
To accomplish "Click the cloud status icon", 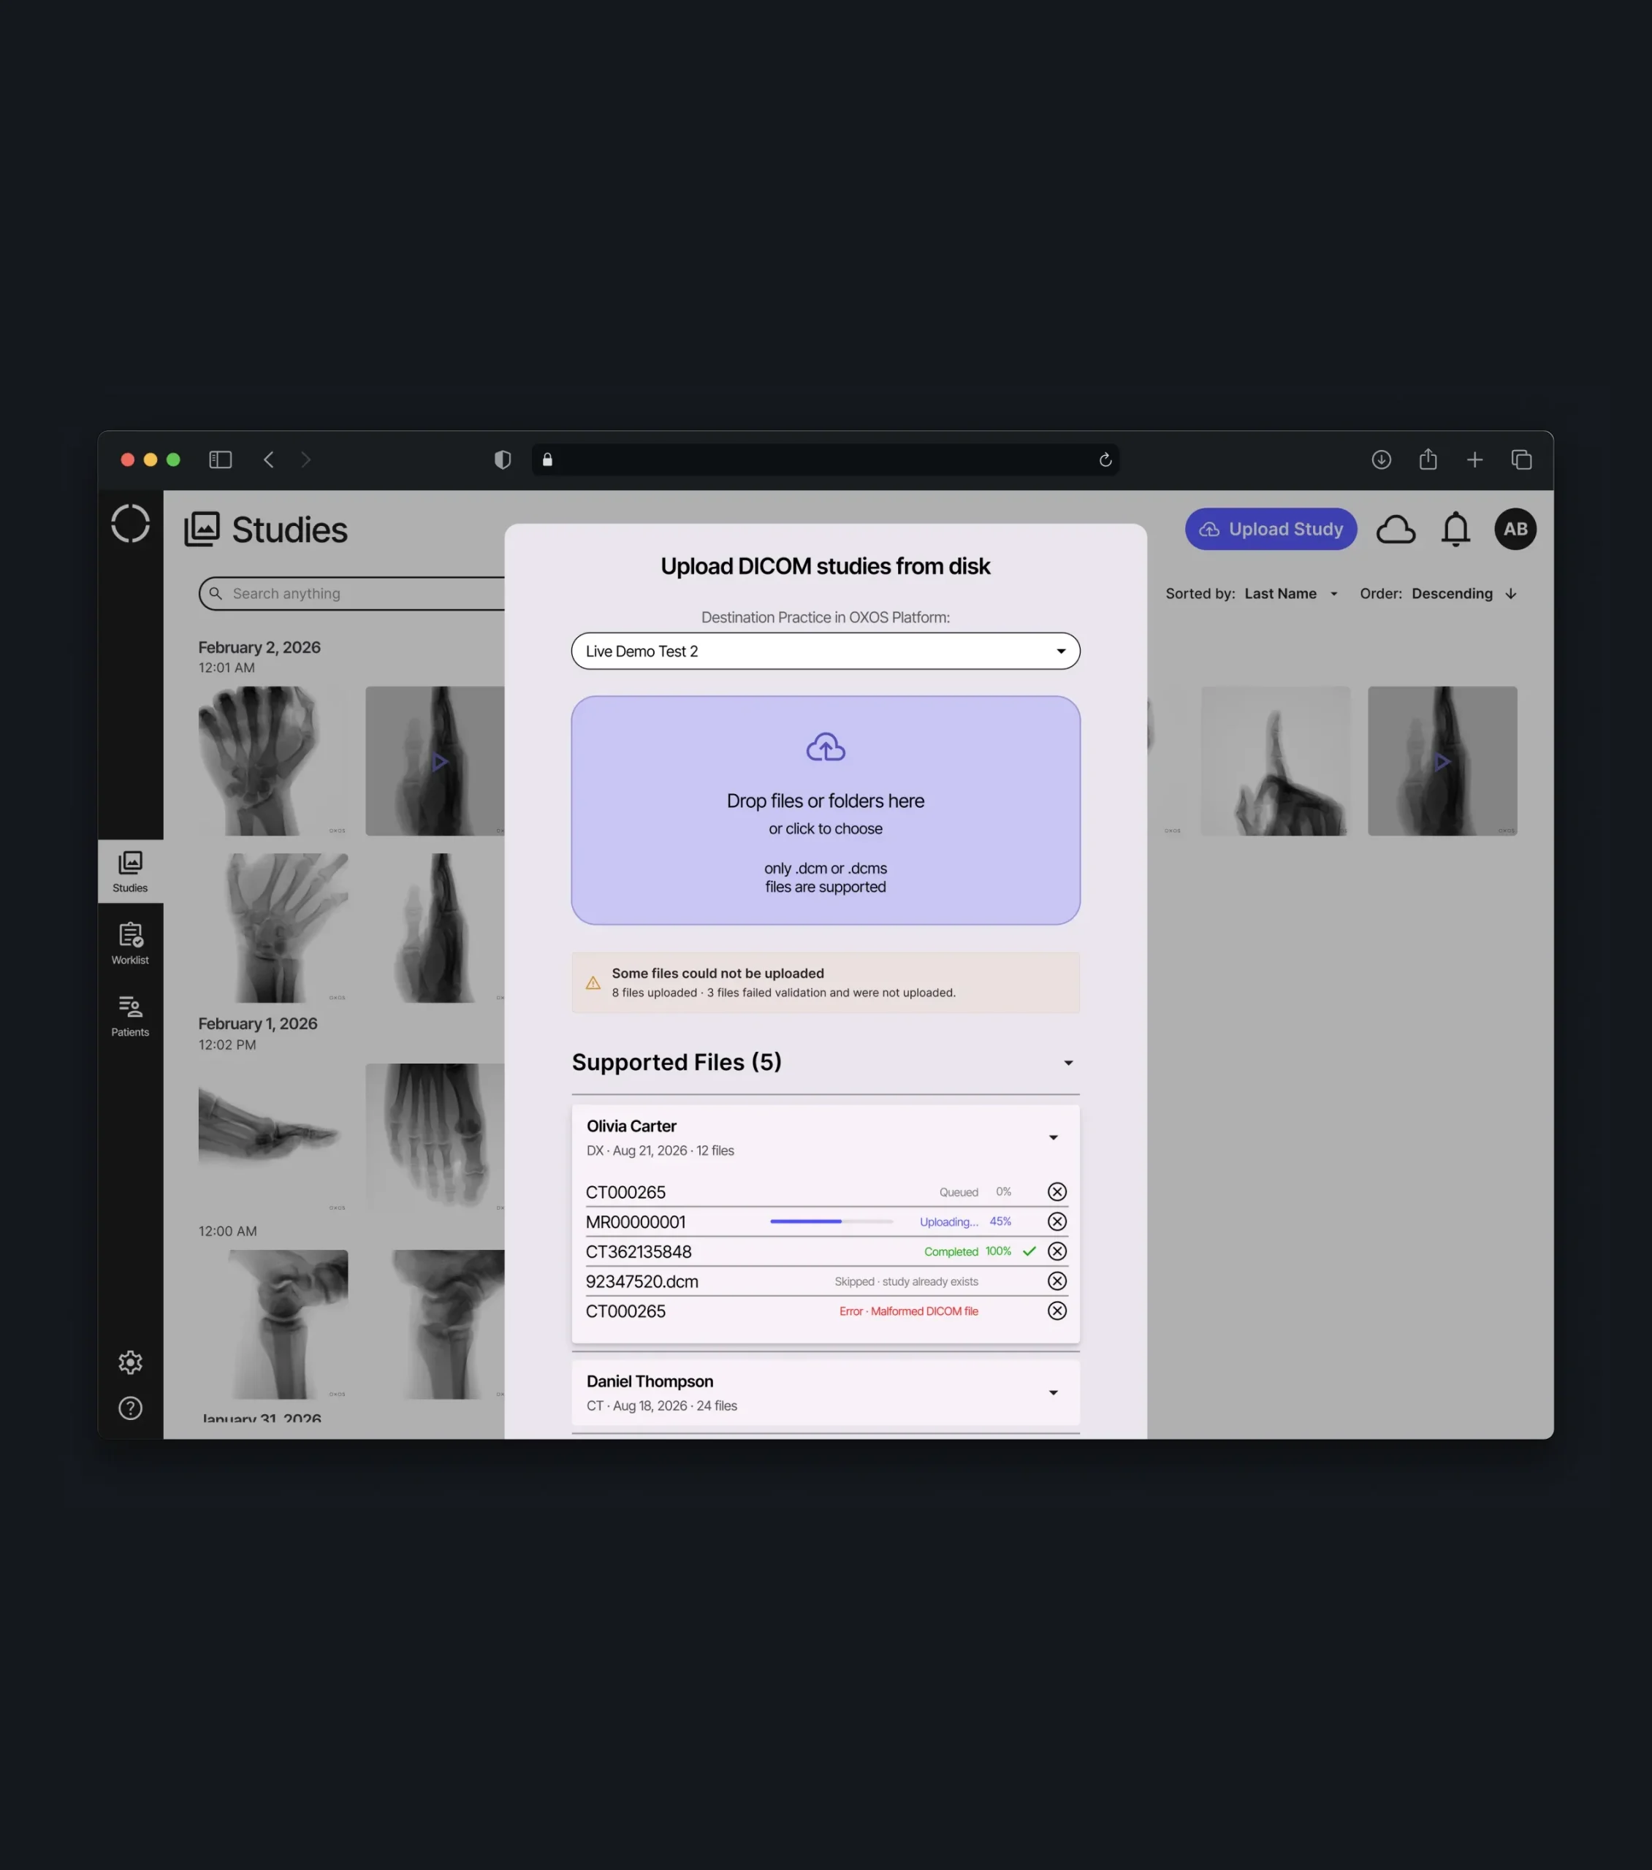I will [1395, 530].
